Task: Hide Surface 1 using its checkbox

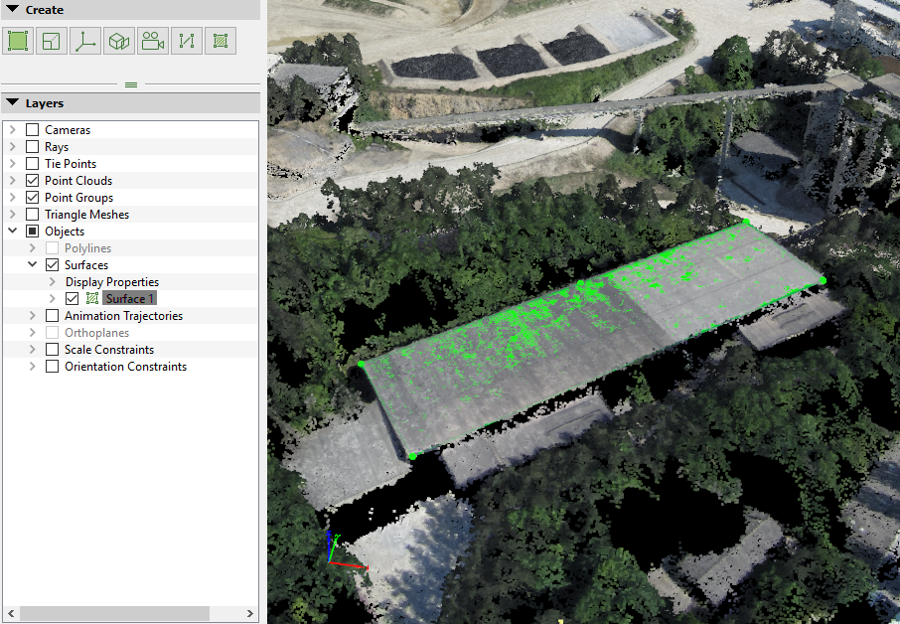Action: (73, 299)
